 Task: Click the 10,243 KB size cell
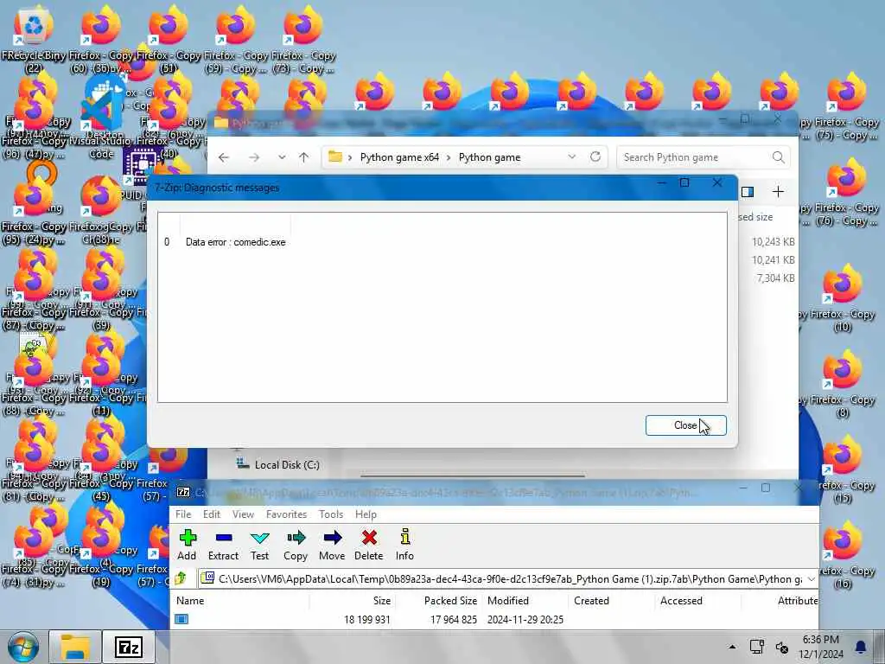[x=774, y=242]
